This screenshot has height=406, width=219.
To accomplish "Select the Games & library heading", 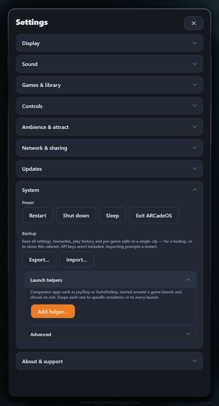I will coord(41,85).
